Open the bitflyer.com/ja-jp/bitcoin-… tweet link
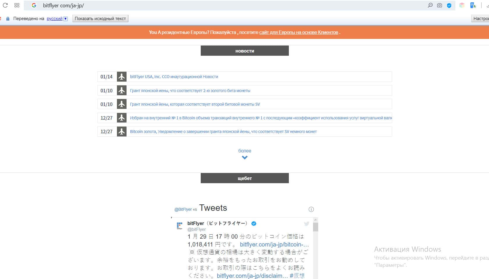Screen dimensions: 489x279 274,244
